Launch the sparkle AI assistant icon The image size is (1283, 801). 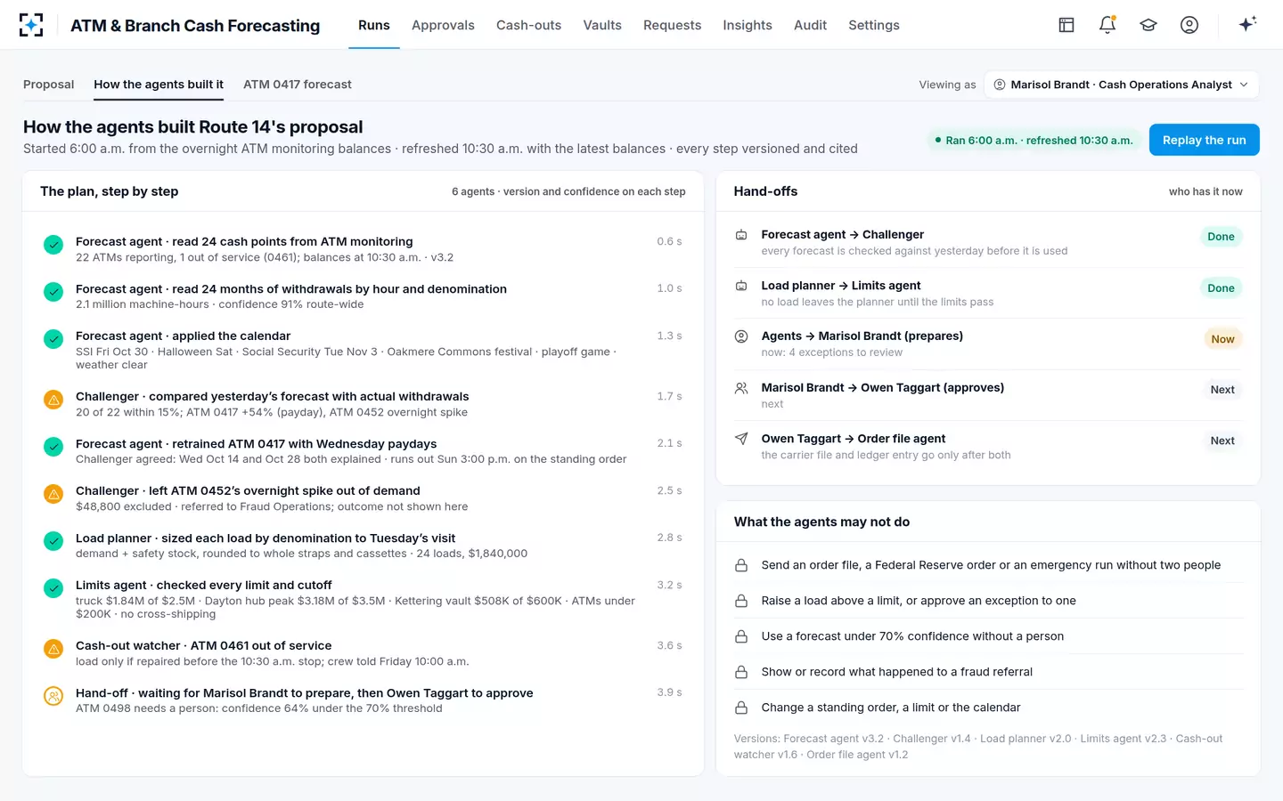click(x=1247, y=24)
